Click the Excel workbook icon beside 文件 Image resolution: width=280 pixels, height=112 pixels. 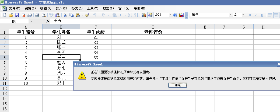coord(4,8)
